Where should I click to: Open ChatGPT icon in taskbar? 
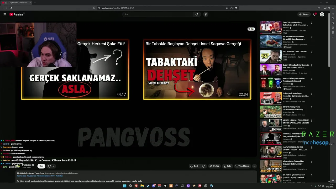tap(206, 186)
